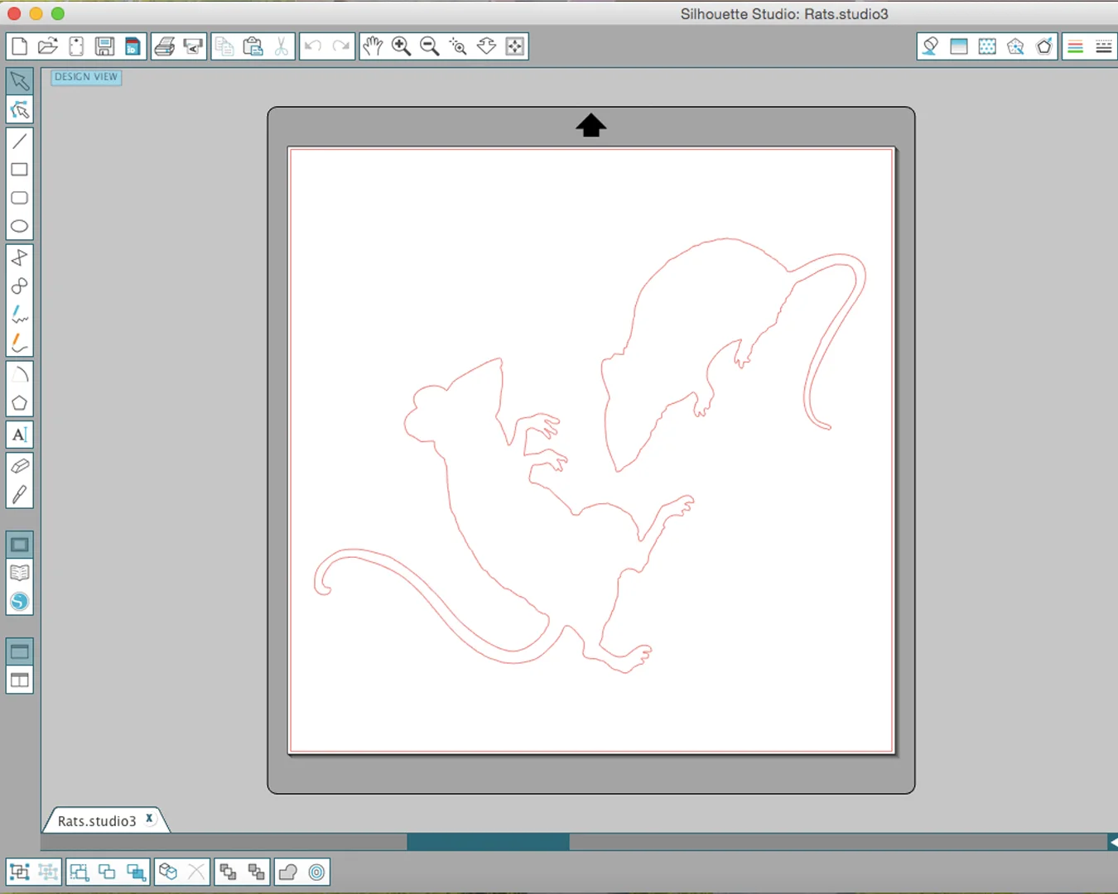1118x894 pixels.
Task: Open the Line Style panel
Action: (x=1104, y=46)
